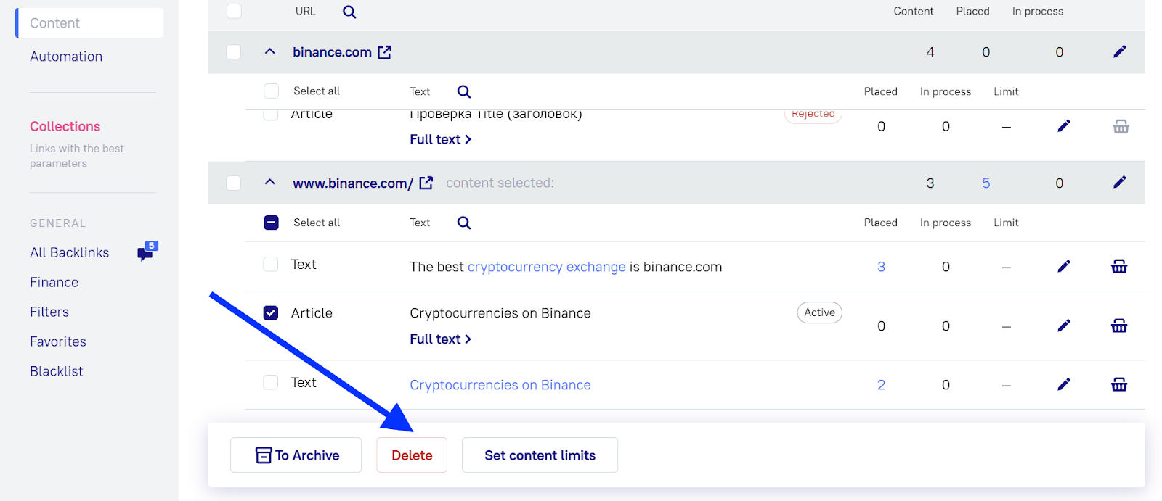Check 'The best cryptocurrency exchange' Text checkbox
Image resolution: width=1162 pixels, height=501 pixels.
point(271,265)
